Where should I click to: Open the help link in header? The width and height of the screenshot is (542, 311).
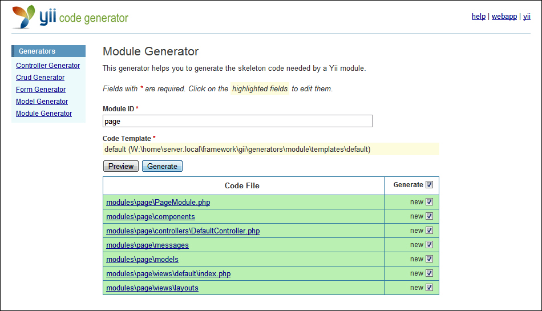(478, 17)
